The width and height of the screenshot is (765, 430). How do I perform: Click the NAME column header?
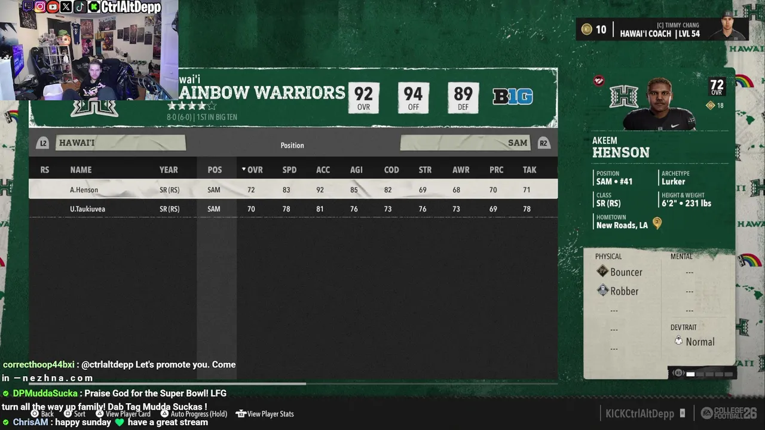(x=81, y=170)
